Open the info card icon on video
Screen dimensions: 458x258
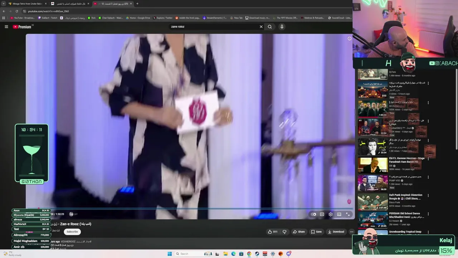[350, 38]
